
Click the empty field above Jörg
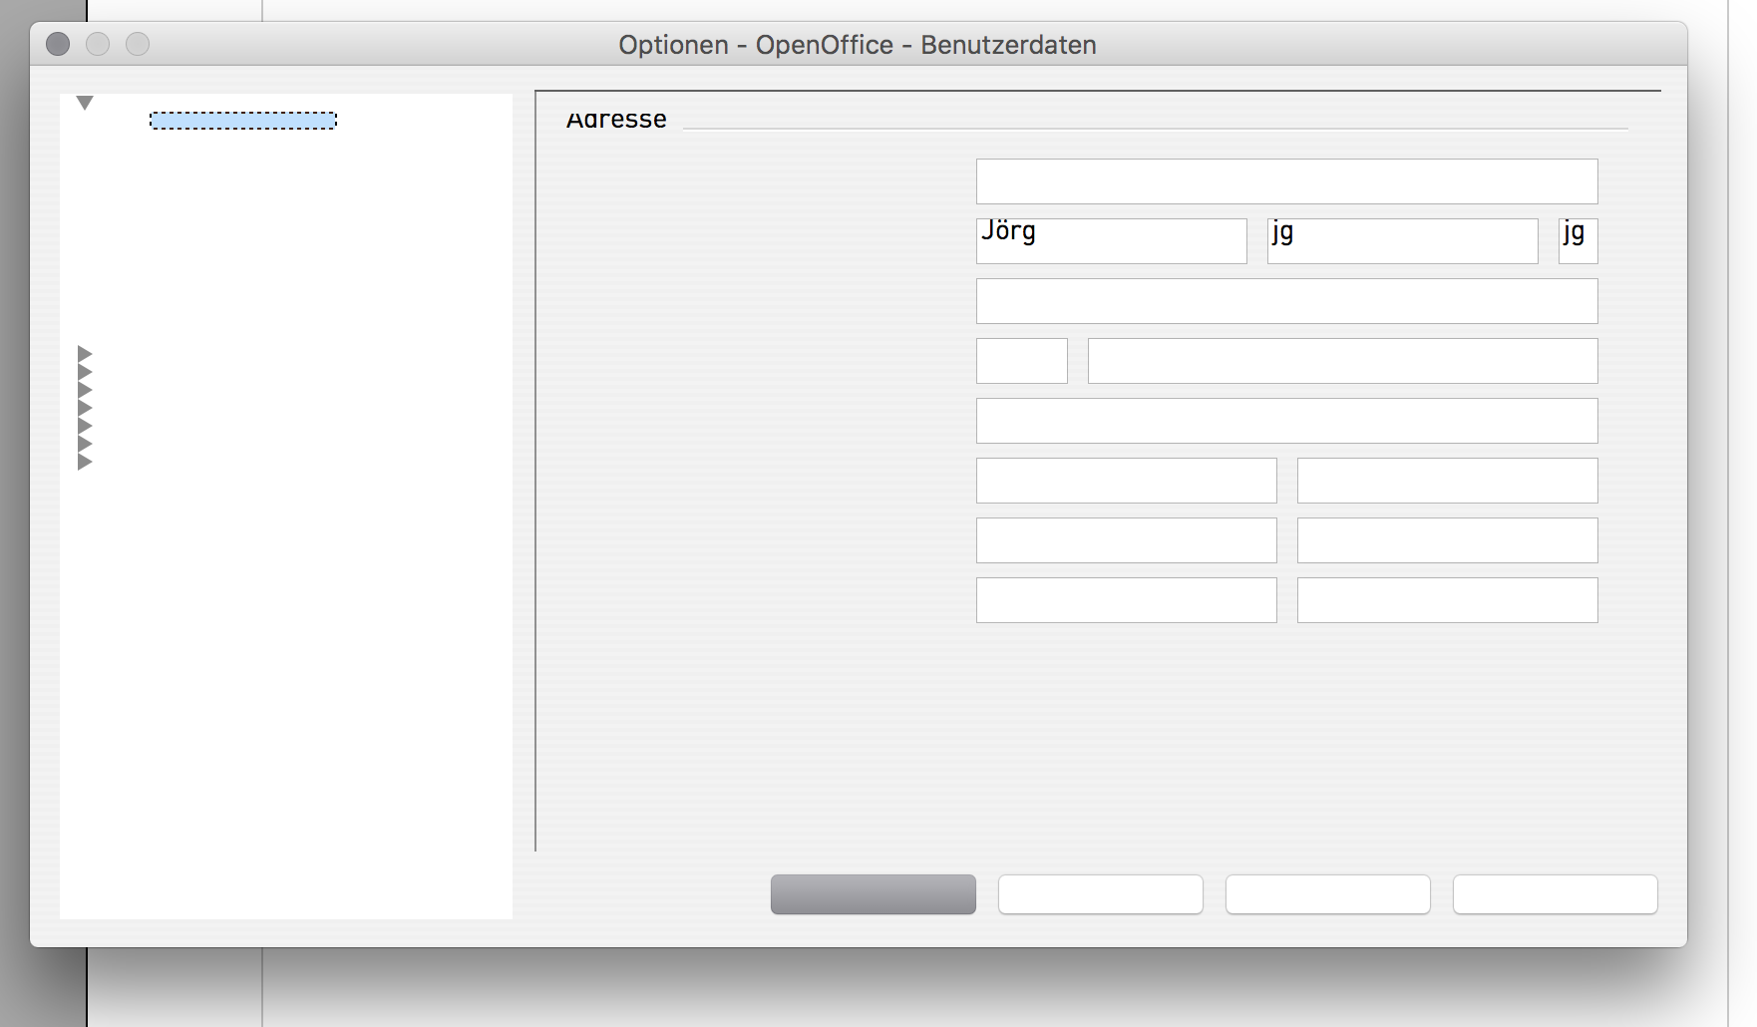click(1286, 181)
